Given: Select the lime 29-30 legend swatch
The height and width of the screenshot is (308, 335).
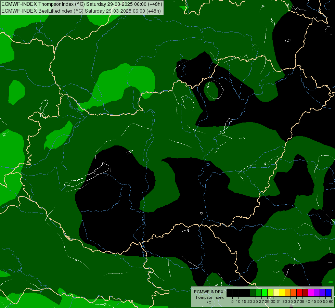Looking at the screenshot, I should 270,293.
